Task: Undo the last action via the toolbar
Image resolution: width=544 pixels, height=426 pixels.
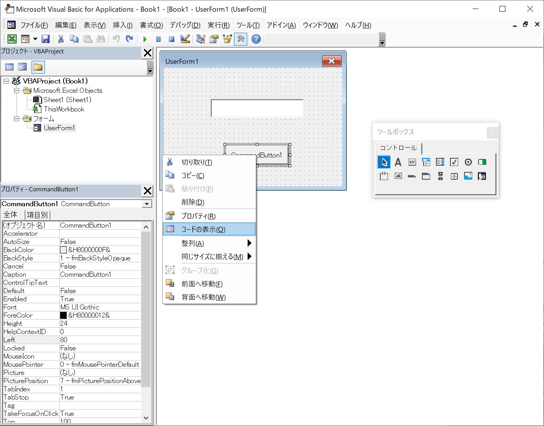Action: click(x=115, y=39)
